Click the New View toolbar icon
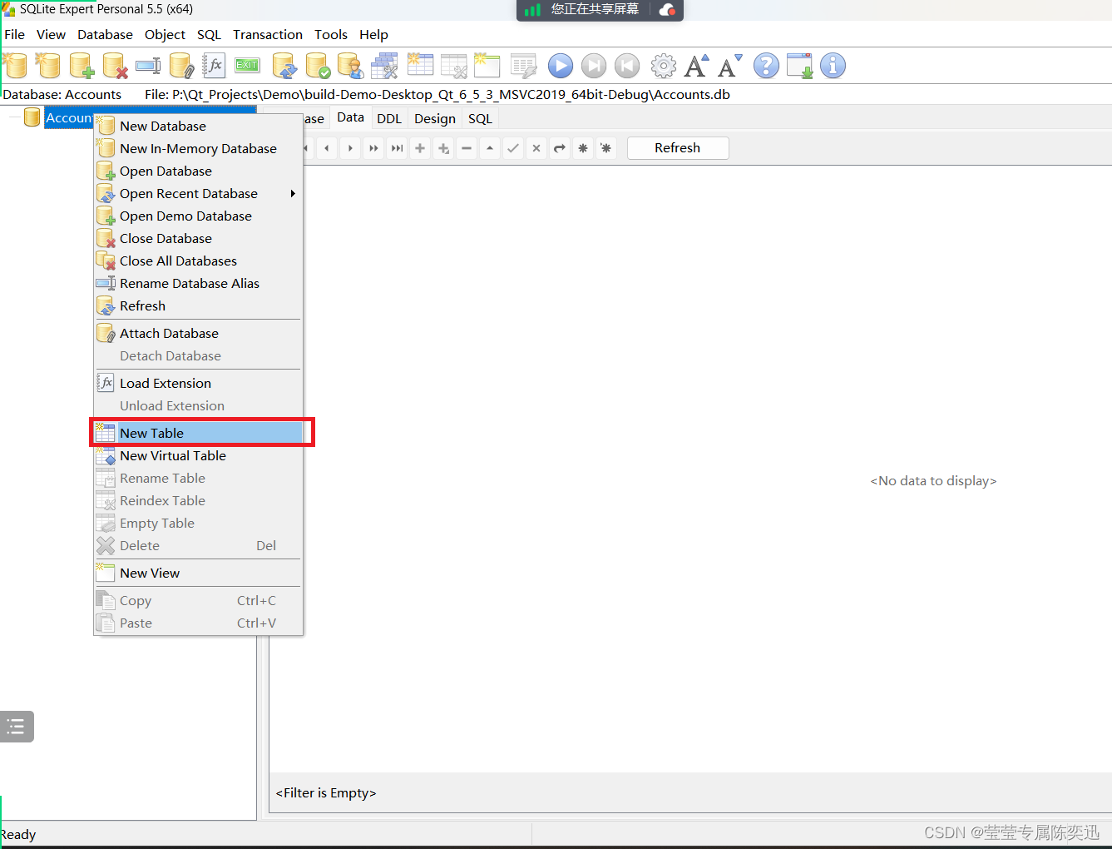1112x849 pixels. [487, 65]
